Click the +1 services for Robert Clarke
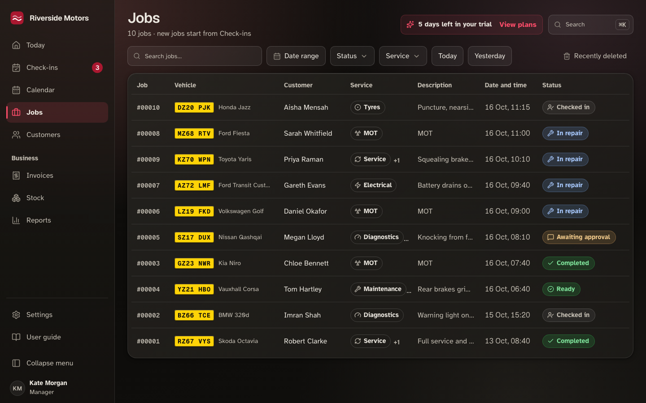646x403 pixels. click(x=397, y=342)
